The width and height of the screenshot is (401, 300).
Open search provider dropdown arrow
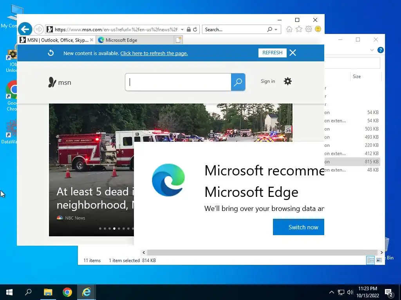click(x=276, y=30)
